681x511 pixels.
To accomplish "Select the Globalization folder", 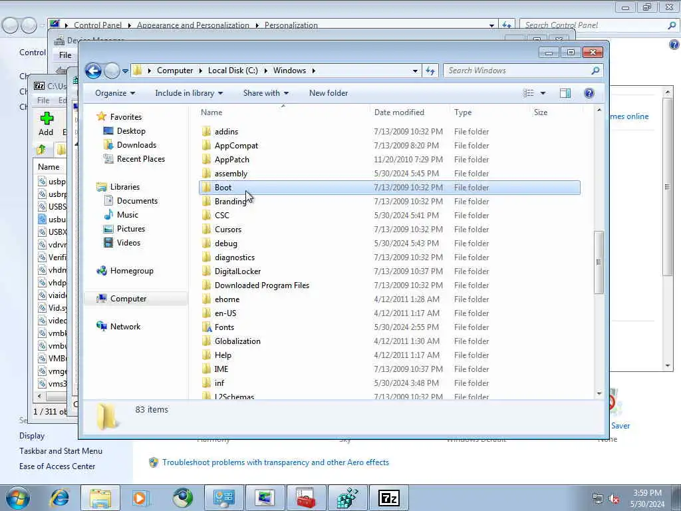I will point(237,341).
